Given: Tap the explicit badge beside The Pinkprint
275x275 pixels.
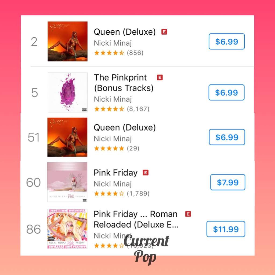Looking at the screenshot, I should (160, 77).
